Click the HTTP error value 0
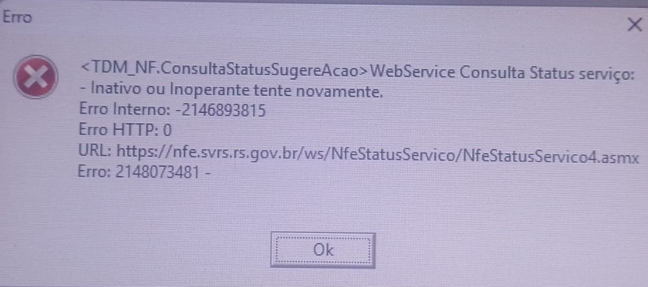Screen dimensions: 648x287 point(167,131)
